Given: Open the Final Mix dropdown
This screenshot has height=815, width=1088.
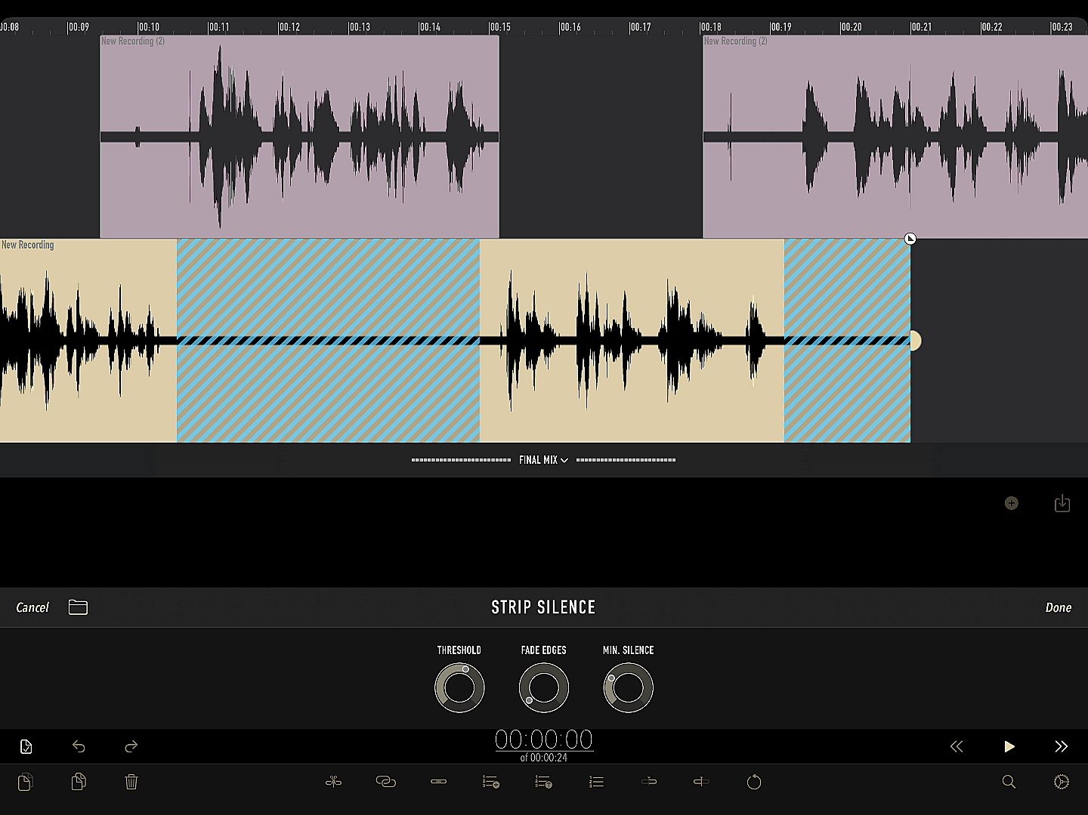Looking at the screenshot, I should pos(543,459).
